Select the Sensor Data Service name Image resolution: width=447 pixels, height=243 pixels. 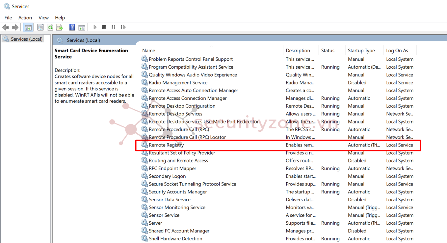[x=170, y=200]
